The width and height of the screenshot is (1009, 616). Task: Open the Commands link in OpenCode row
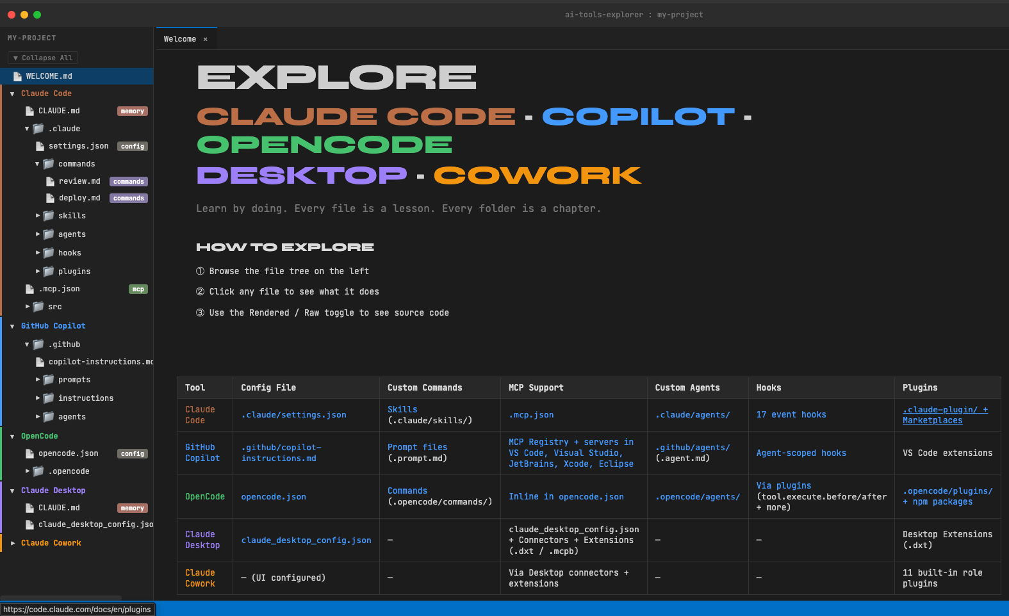[x=407, y=491]
